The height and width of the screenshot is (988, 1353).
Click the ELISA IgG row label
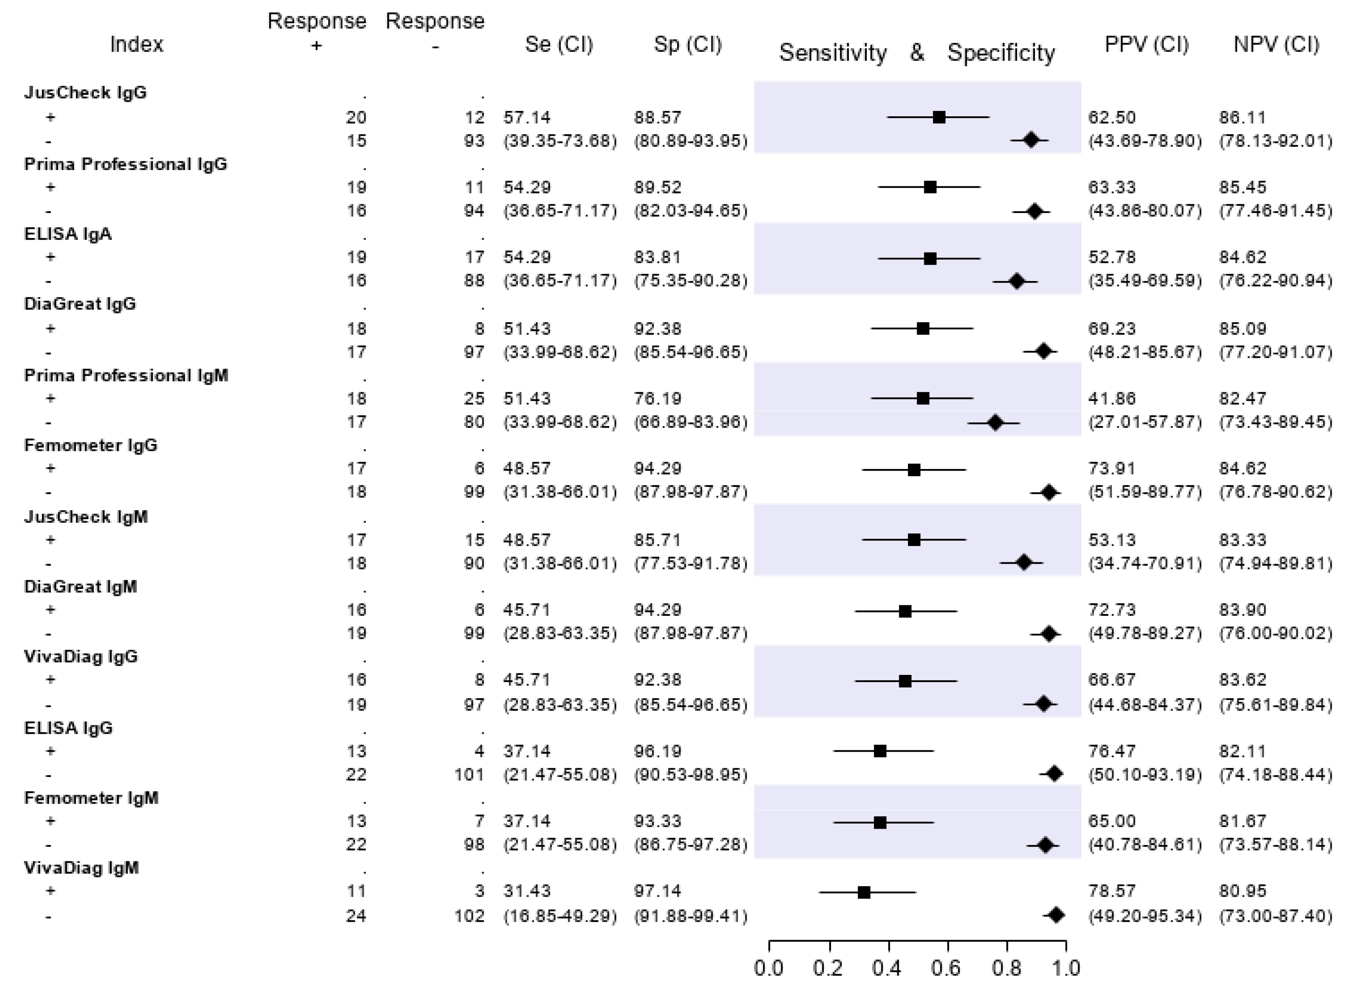(68, 728)
